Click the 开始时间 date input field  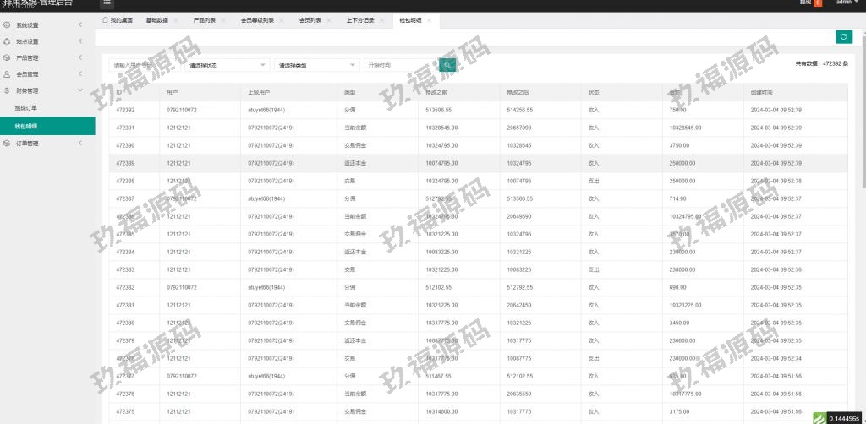pyautogui.click(x=400, y=65)
